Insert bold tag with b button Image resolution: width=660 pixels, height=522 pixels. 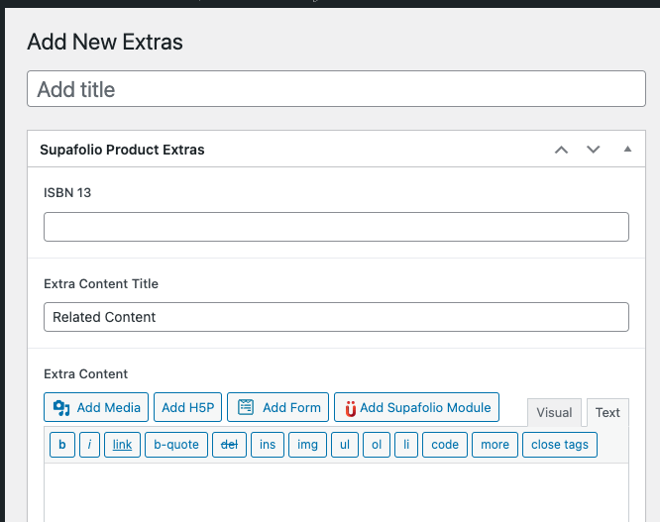coord(62,445)
